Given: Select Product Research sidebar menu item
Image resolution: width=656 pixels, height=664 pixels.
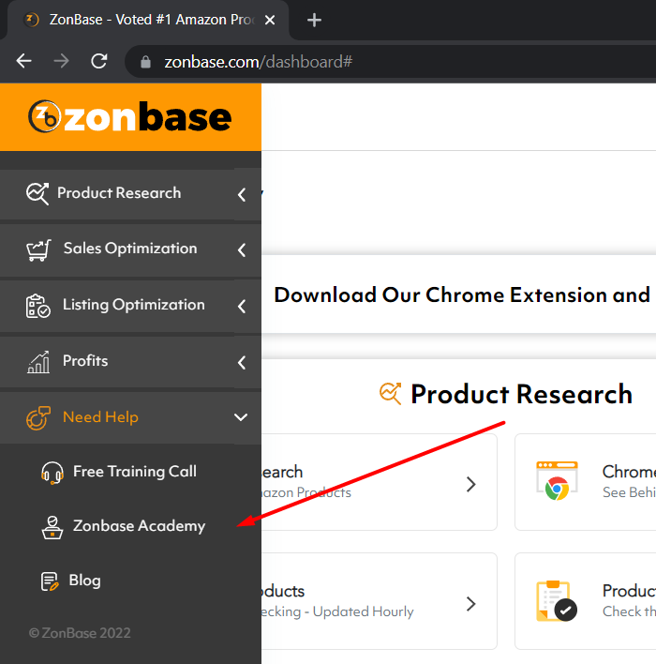Looking at the screenshot, I should coord(130,194).
